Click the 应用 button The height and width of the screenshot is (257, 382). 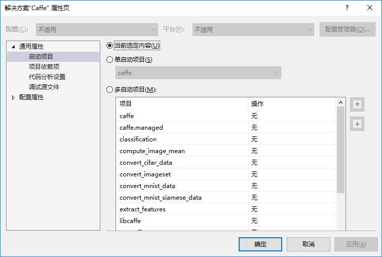click(x=356, y=244)
